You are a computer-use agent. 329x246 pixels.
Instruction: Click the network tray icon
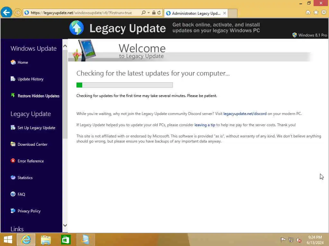(291, 240)
